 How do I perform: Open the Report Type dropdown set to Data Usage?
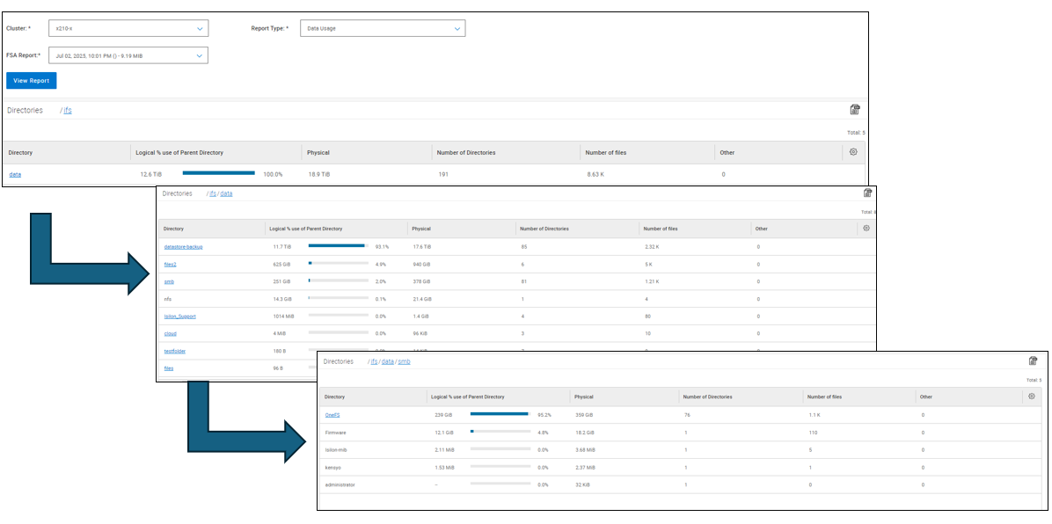tap(382, 28)
